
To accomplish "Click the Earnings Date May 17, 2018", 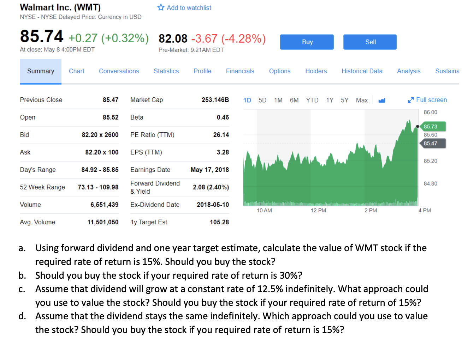I will coord(210,170).
